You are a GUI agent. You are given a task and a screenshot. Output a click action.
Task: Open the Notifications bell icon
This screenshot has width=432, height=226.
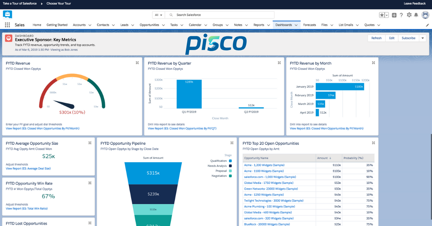pyautogui.click(x=416, y=15)
